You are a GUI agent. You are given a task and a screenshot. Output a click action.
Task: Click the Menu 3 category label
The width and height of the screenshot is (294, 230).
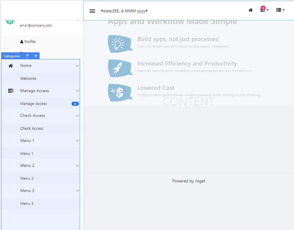(x=27, y=191)
